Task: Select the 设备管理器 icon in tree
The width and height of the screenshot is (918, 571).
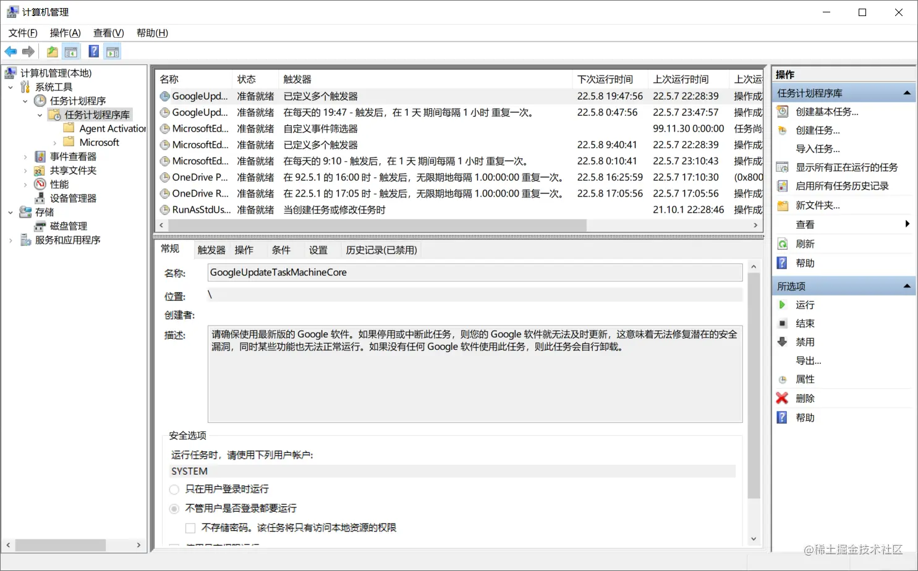Action: [x=40, y=198]
